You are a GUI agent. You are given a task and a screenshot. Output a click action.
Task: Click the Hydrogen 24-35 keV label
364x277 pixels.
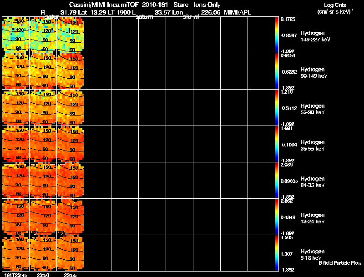coord(312,182)
